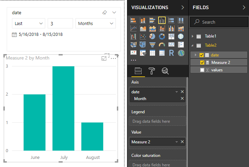Select the stacked bar chart visualization
This screenshot has height=167, width=249.
(133, 20)
